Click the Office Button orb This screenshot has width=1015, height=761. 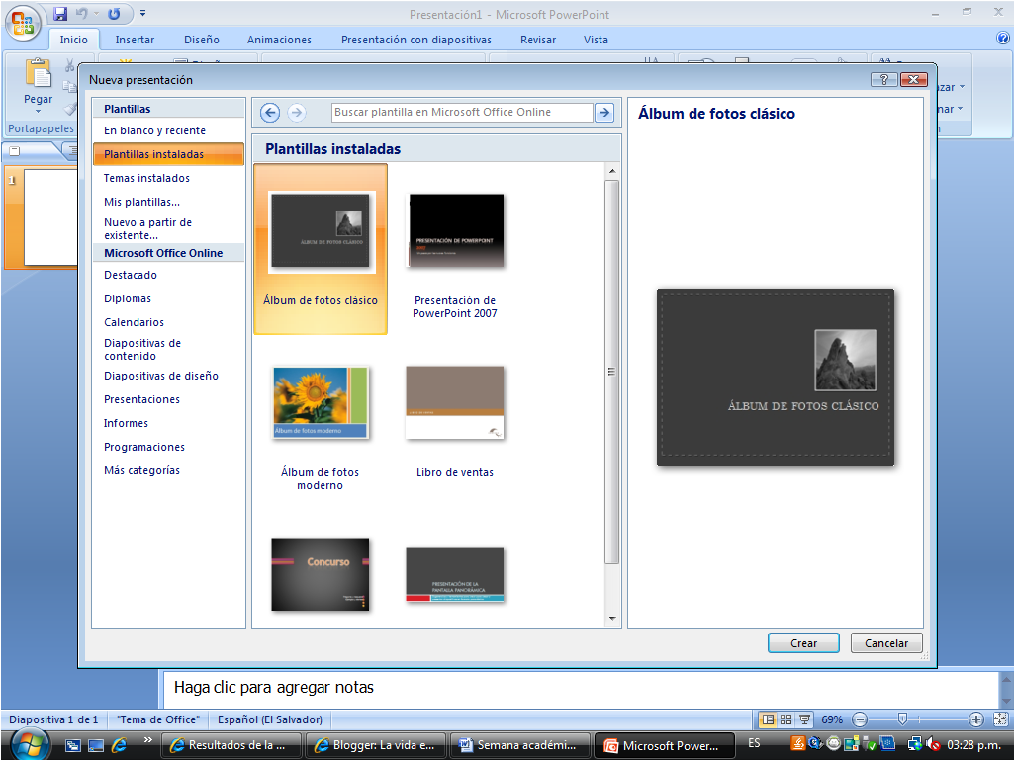(22, 23)
